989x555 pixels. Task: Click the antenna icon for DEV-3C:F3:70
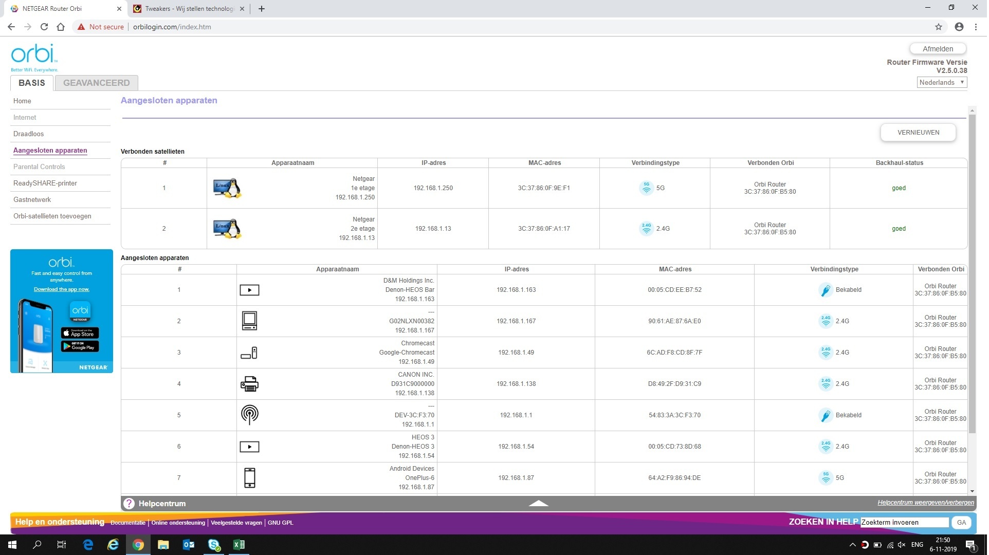pos(250,415)
